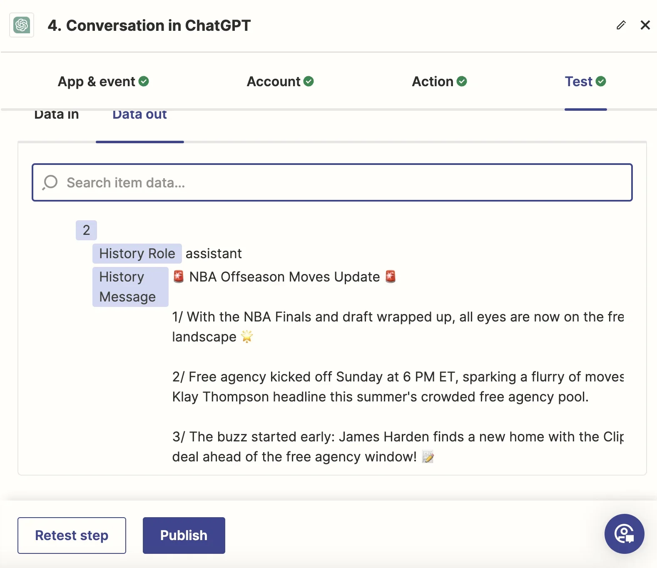This screenshot has height=568, width=657.
Task: Click the green check next to App & event
Action: 144,81
